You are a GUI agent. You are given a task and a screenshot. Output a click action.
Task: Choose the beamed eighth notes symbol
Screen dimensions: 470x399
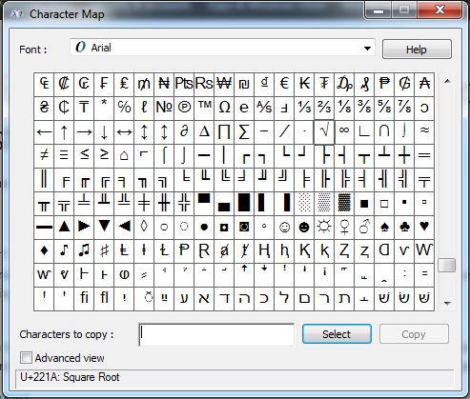click(x=84, y=251)
